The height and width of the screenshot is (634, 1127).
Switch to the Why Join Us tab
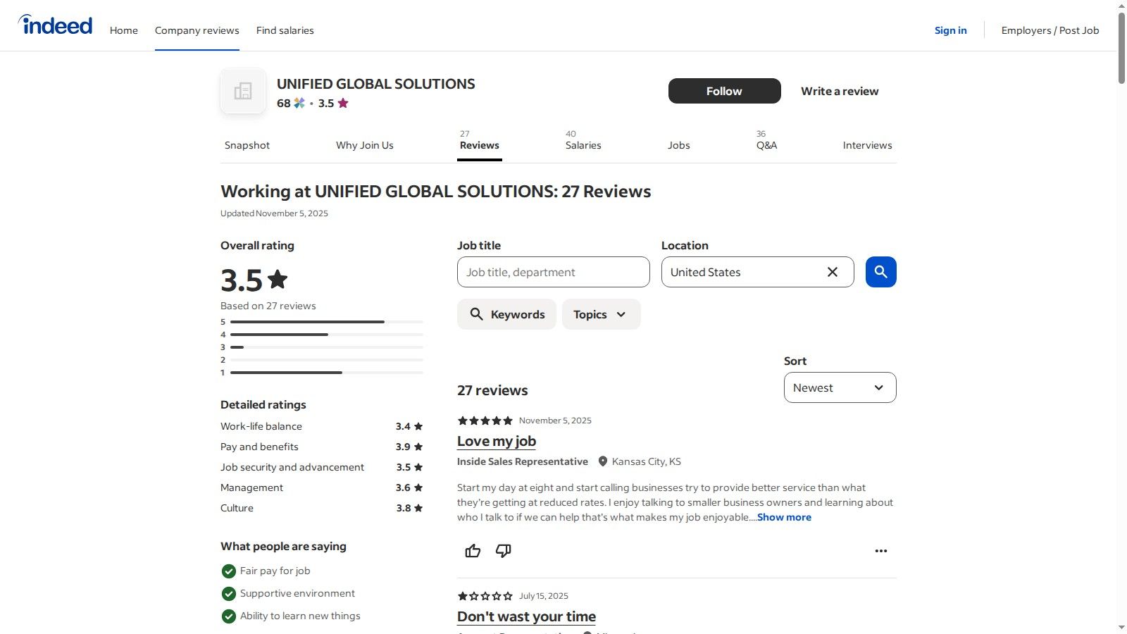[x=365, y=145]
